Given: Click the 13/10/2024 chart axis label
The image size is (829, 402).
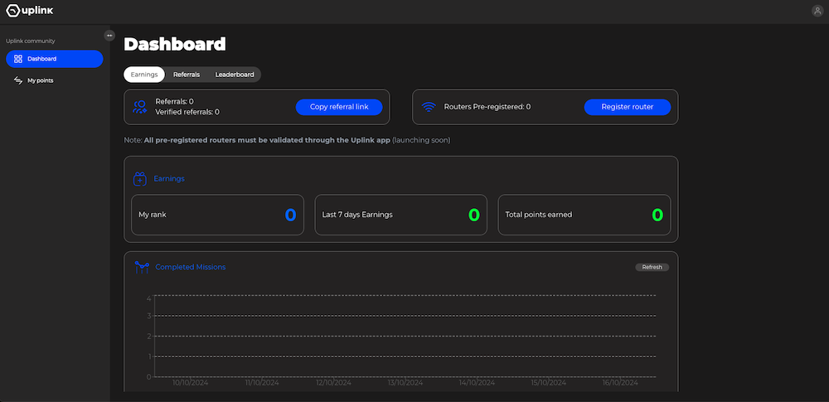Looking at the screenshot, I should [x=405, y=383].
